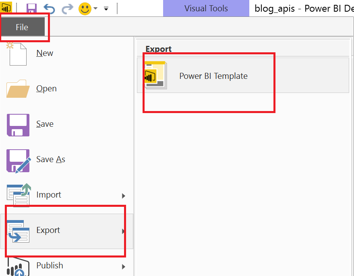Image resolution: width=354 pixels, height=276 pixels.
Task: Click the Power BI logo in the title bar
Action: 6,8
